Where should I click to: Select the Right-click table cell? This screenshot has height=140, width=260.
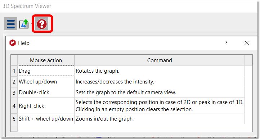tap(46, 105)
